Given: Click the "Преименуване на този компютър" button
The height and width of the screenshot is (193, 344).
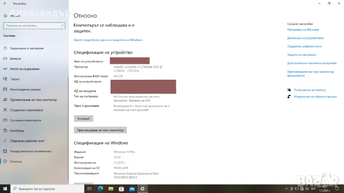Looking at the screenshot, I should point(100,130).
